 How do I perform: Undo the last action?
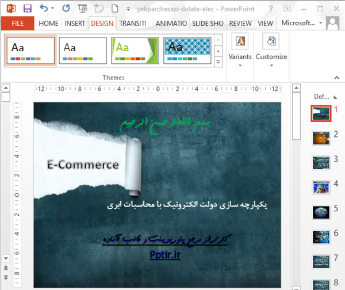click(44, 9)
